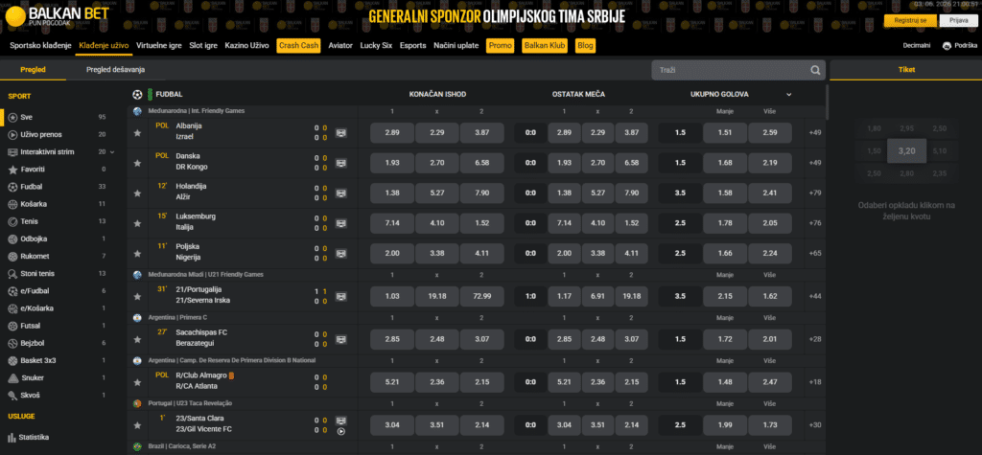Open match tracker icon for Danska vs DR Kongo

[340, 163]
